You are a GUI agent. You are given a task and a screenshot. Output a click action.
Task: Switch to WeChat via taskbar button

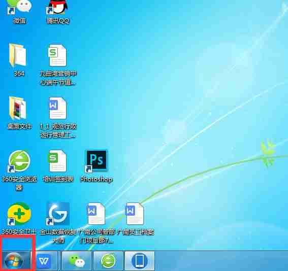coord(77,261)
